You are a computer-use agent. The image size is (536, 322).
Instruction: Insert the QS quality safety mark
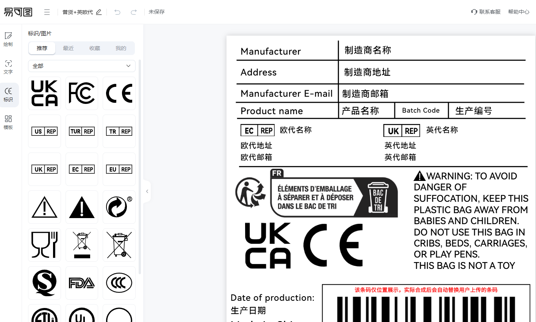tap(44, 283)
